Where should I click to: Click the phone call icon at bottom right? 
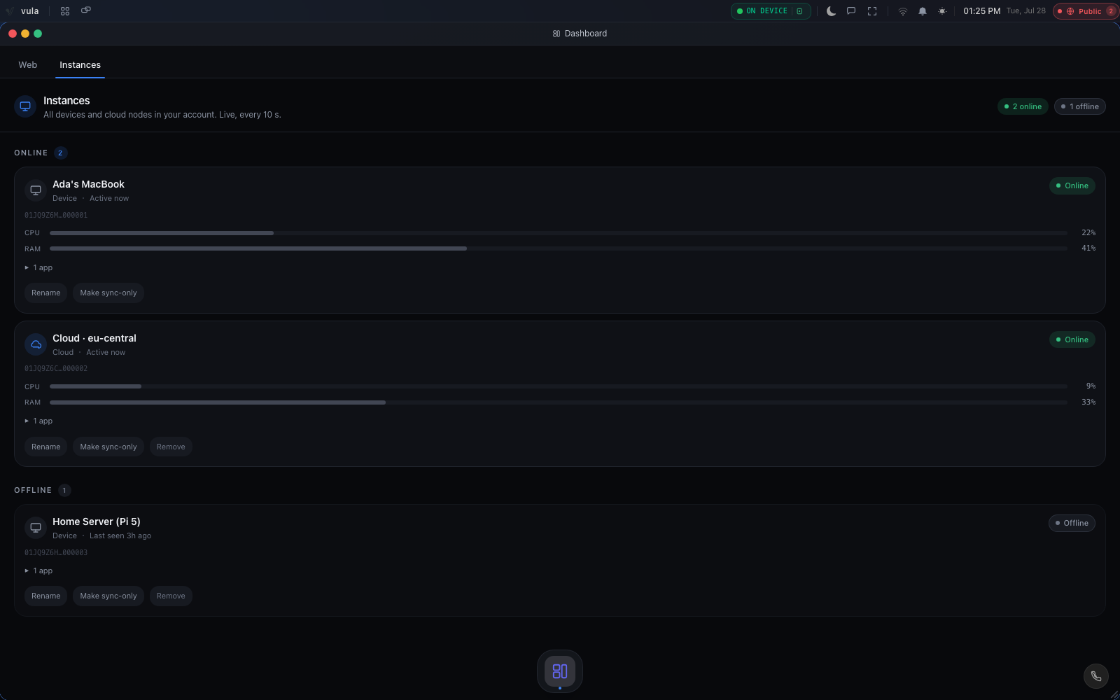pos(1095,676)
